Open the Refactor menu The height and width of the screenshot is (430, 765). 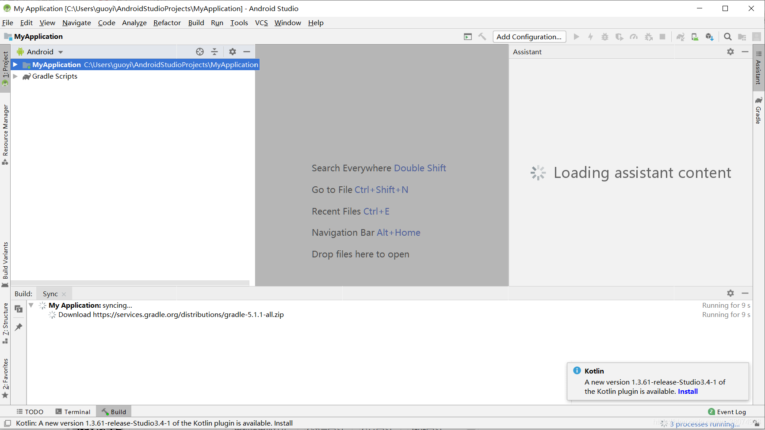pyautogui.click(x=167, y=23)
